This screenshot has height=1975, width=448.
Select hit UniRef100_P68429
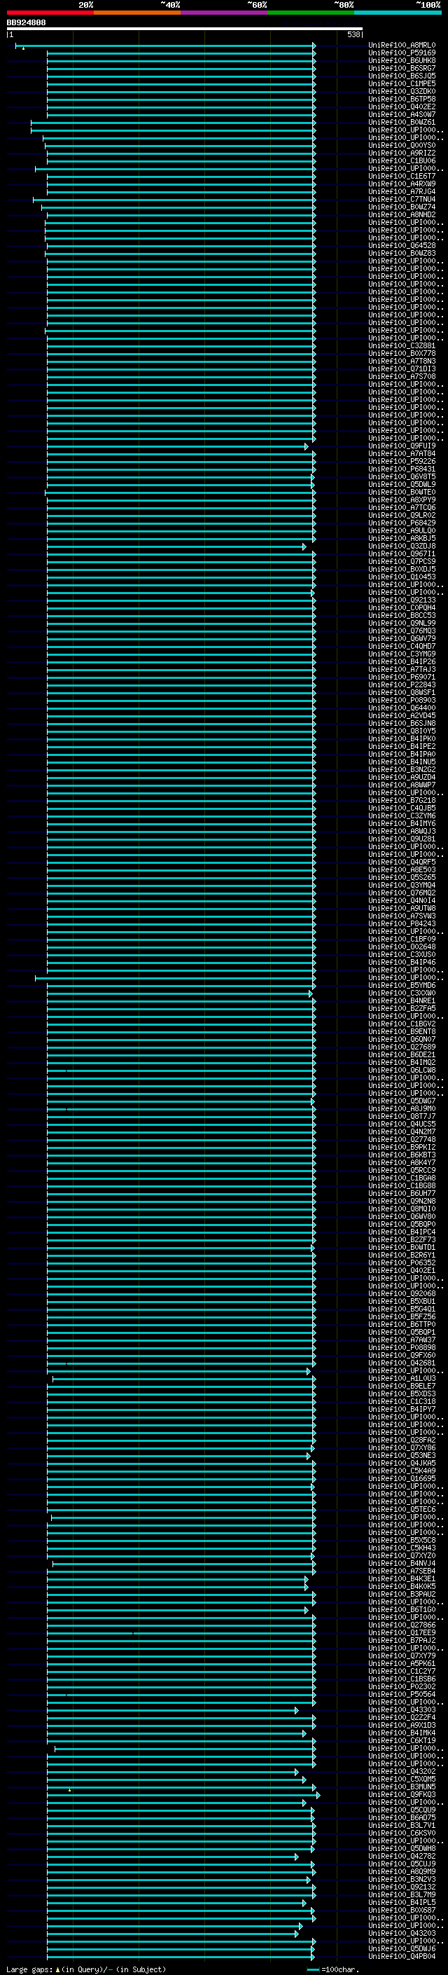[402, 523]
